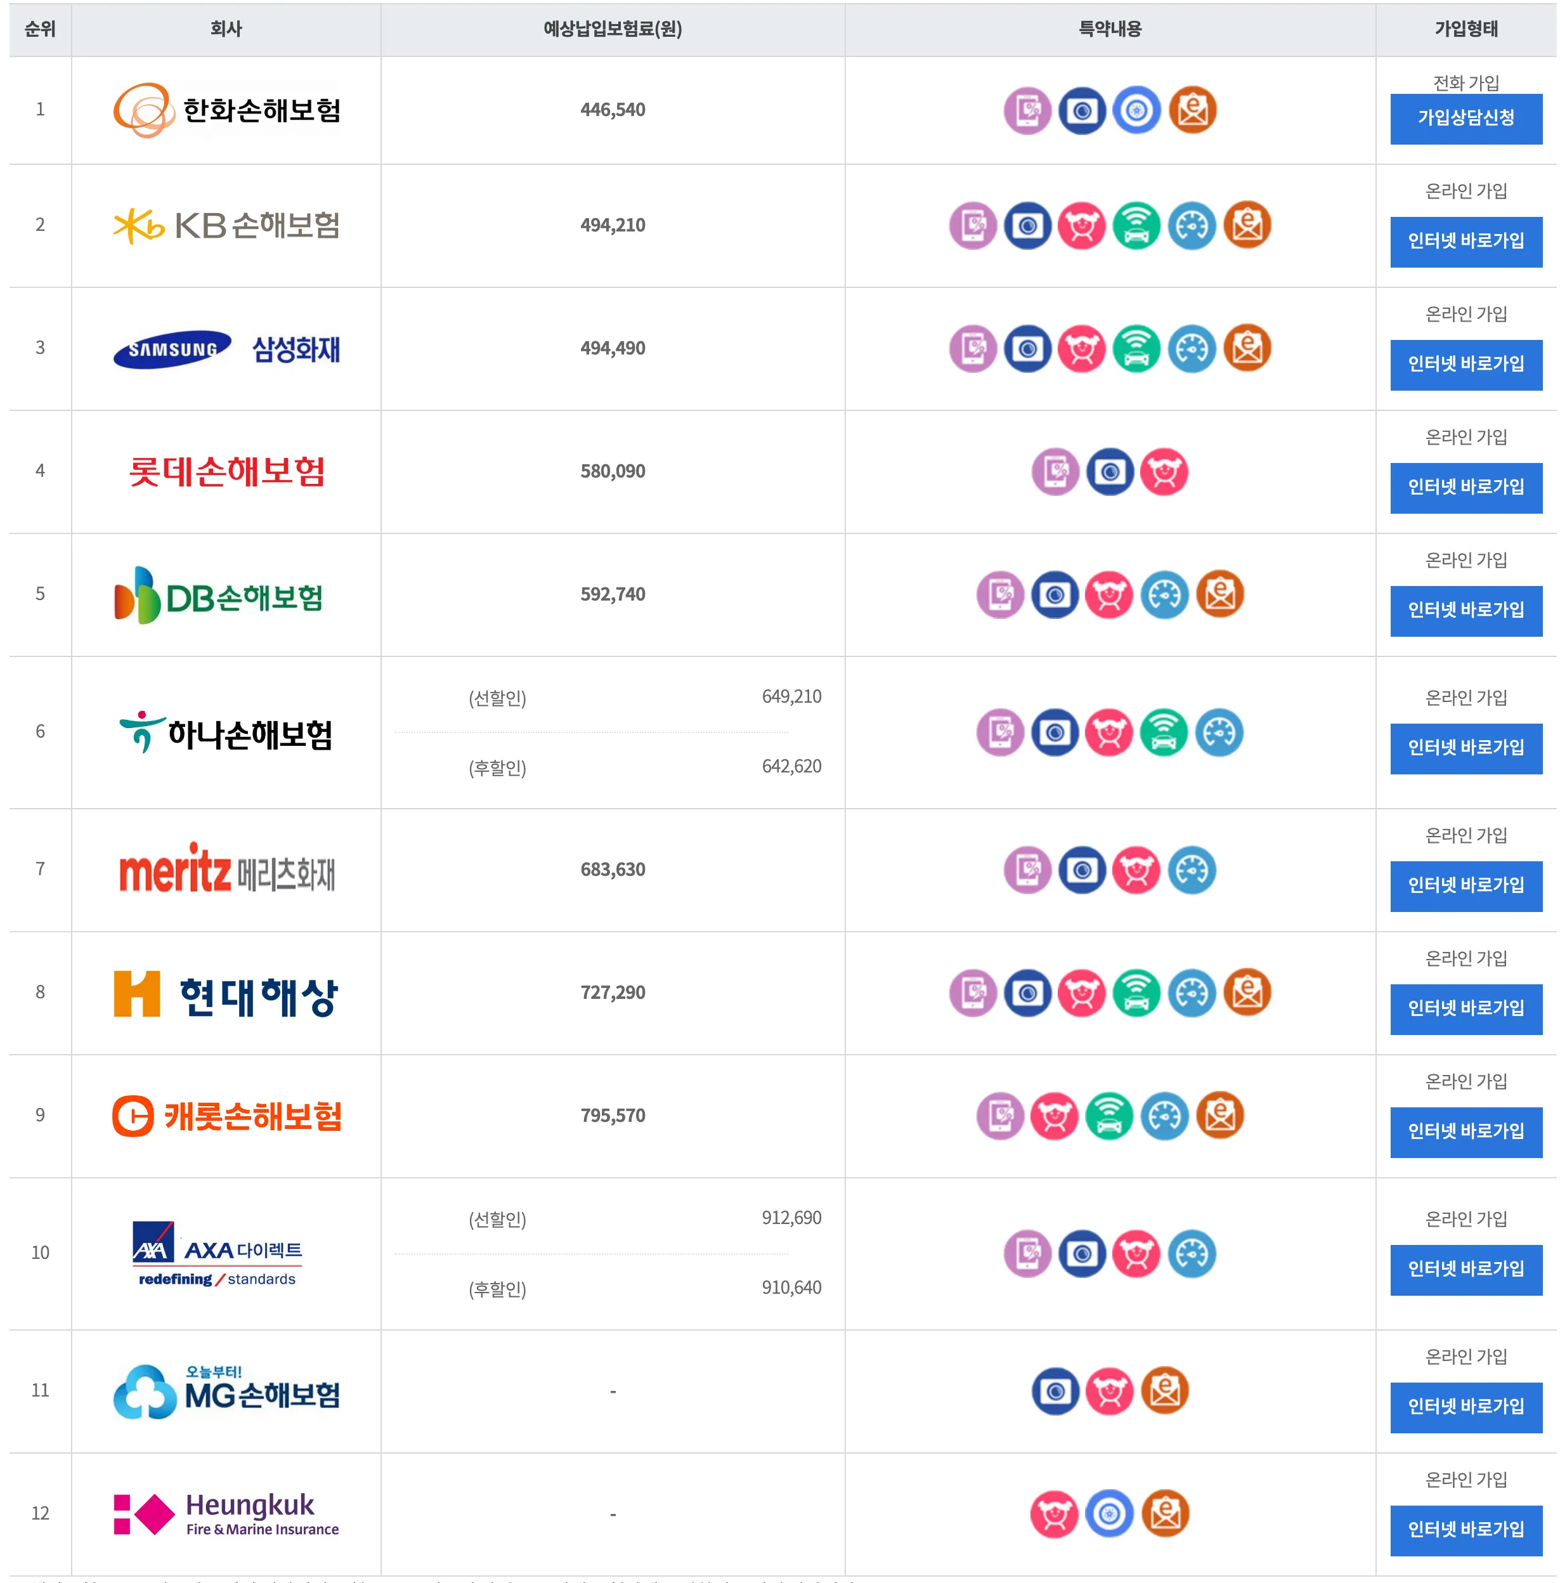Screen dimensions: 1560x1583
Task: Click the AXA 다이렉트 logo
Action: point(217,1252)
